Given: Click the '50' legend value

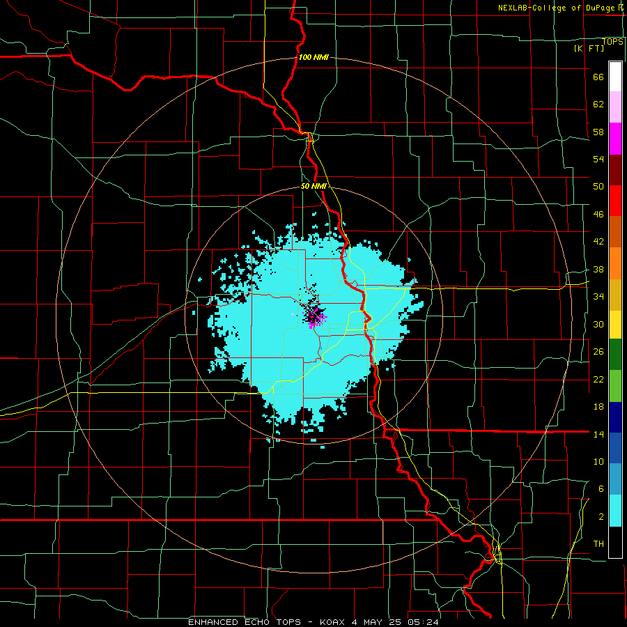Looking at the screenshot, I should [x=598, y=187].
